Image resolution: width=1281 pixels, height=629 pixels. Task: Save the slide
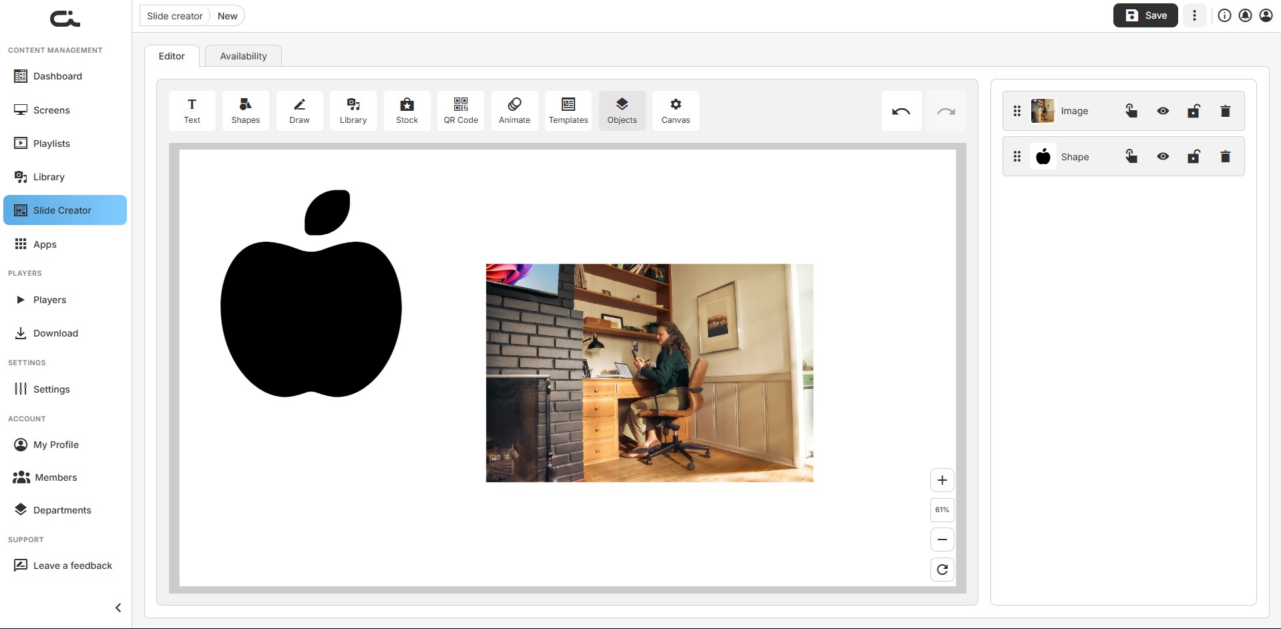coord(1145,15)
